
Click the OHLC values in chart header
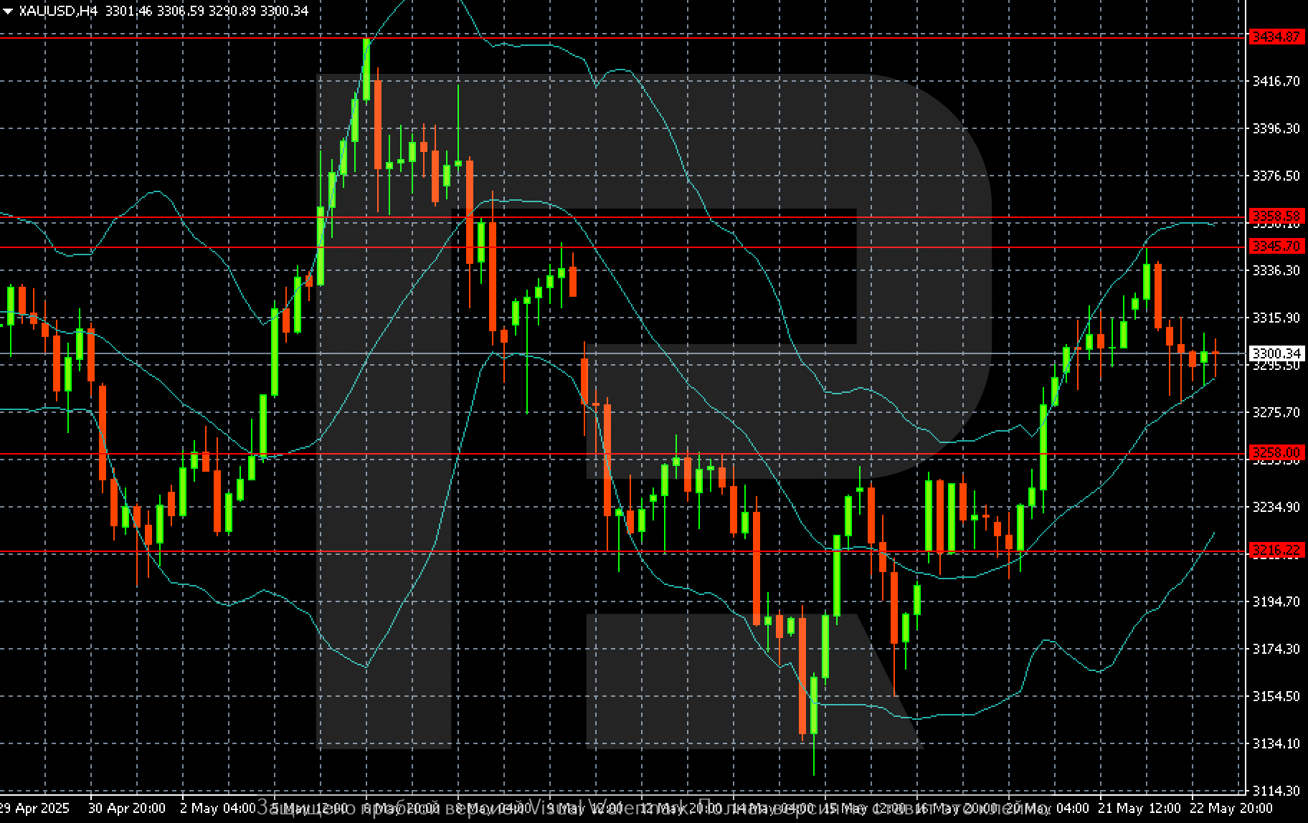point(207,11)
